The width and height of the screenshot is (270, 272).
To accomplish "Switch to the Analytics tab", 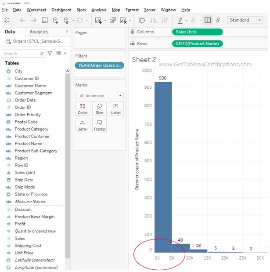I will click(x=39, y=32).
